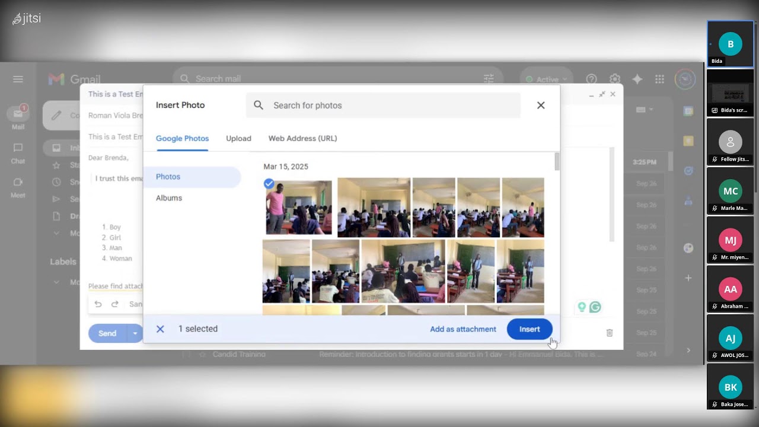Pop out the compose window icon
The height and width of the screenshot is (427, 759).
pos(602,94)
